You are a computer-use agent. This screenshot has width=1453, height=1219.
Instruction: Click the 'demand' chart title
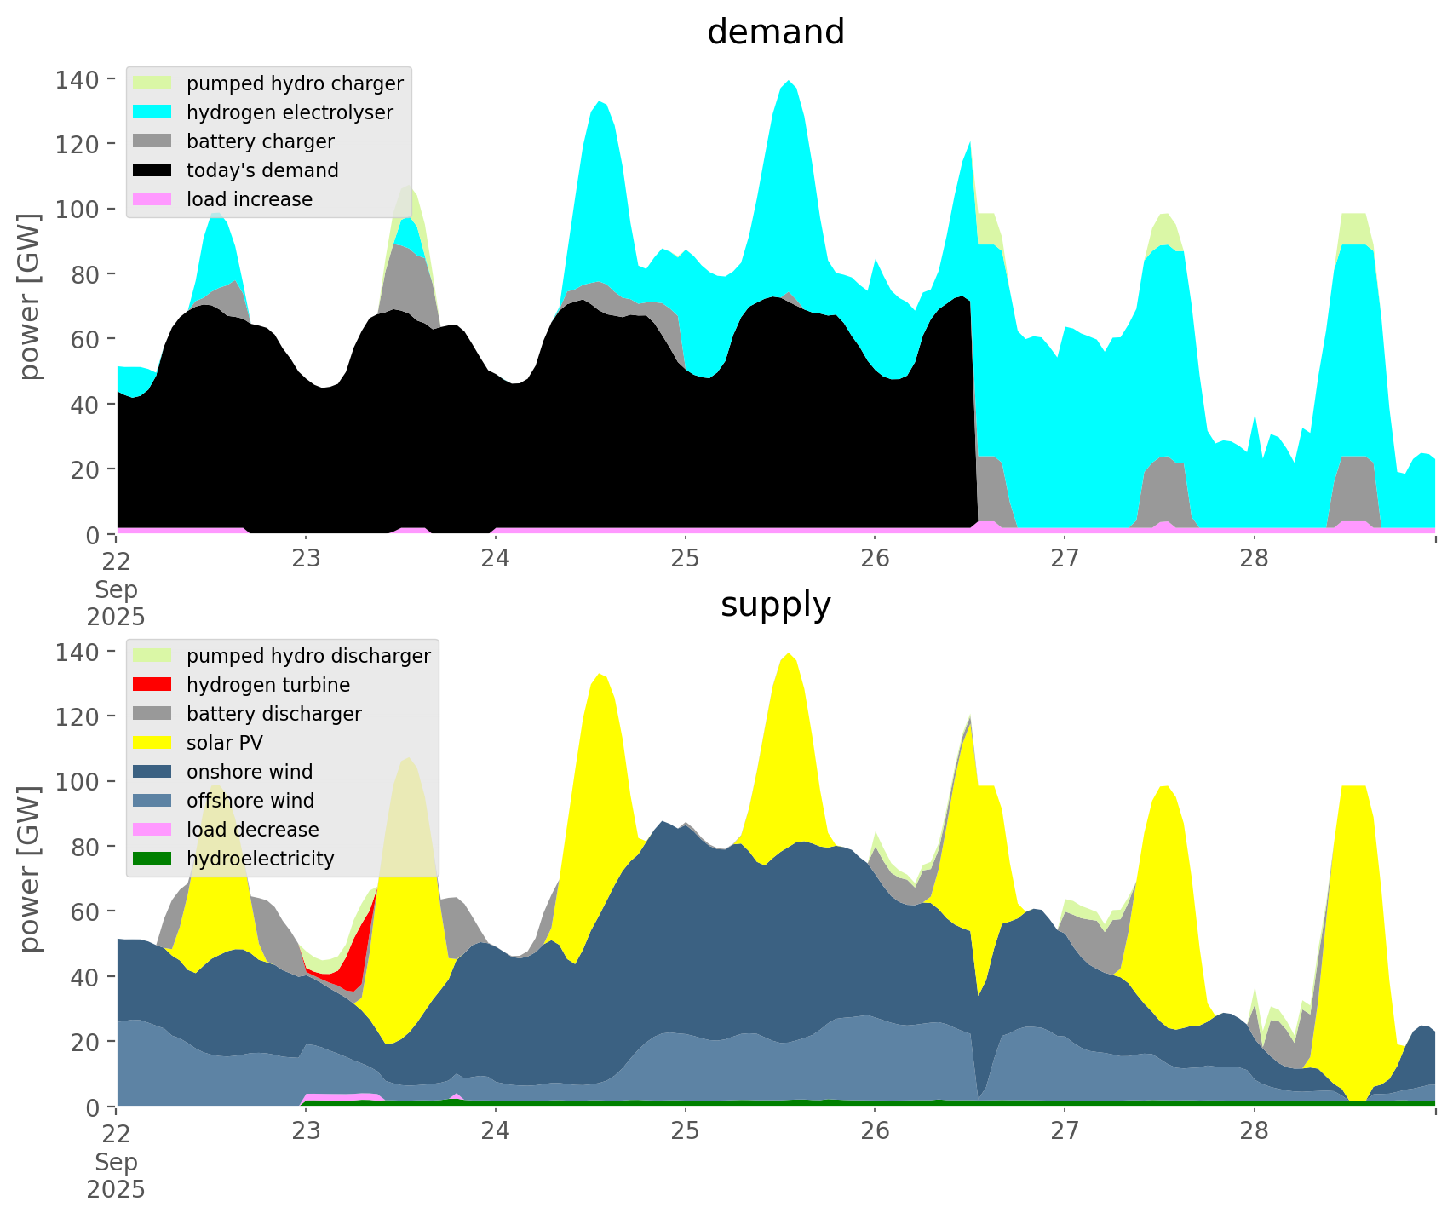tap(775, 32)
